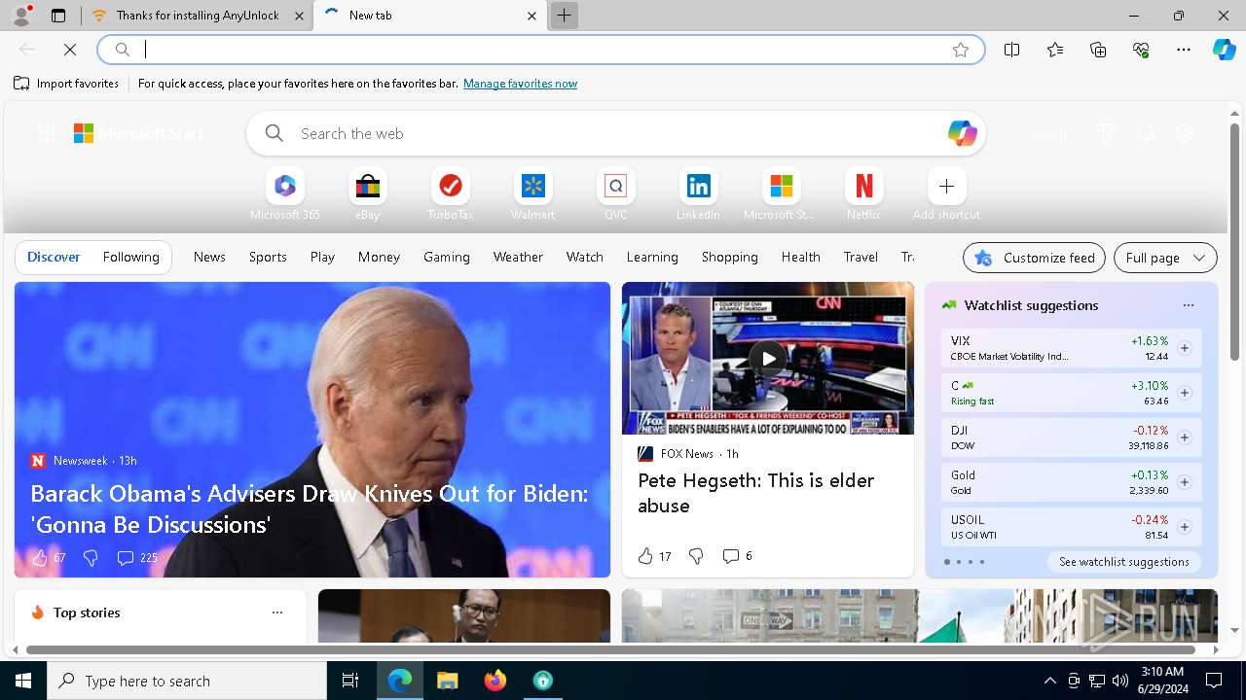This screenshot has width=1246, height=700.
Task: Open Copilot from the search box
Action: [x=962, y=133]
